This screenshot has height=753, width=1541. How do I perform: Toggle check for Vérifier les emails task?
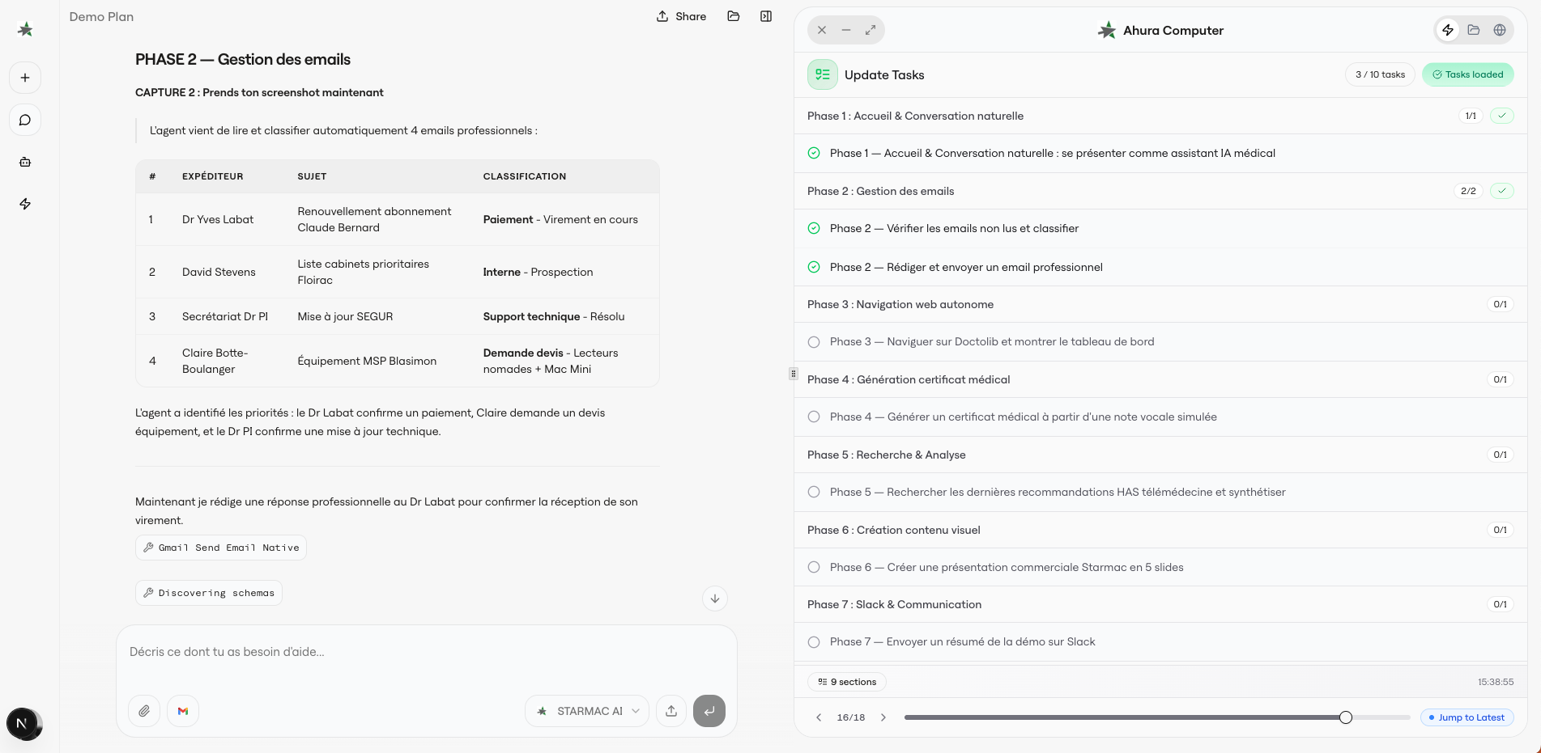tap(814, 228)
